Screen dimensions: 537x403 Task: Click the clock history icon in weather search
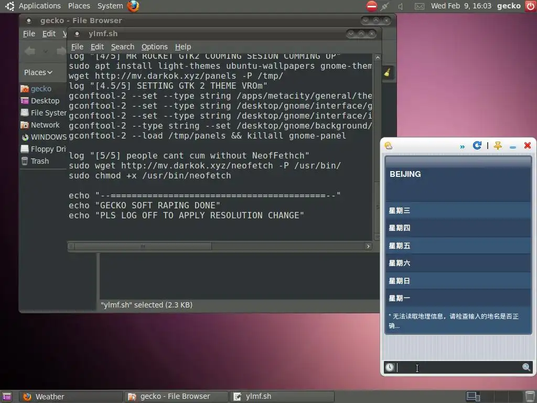click(390, 367)
